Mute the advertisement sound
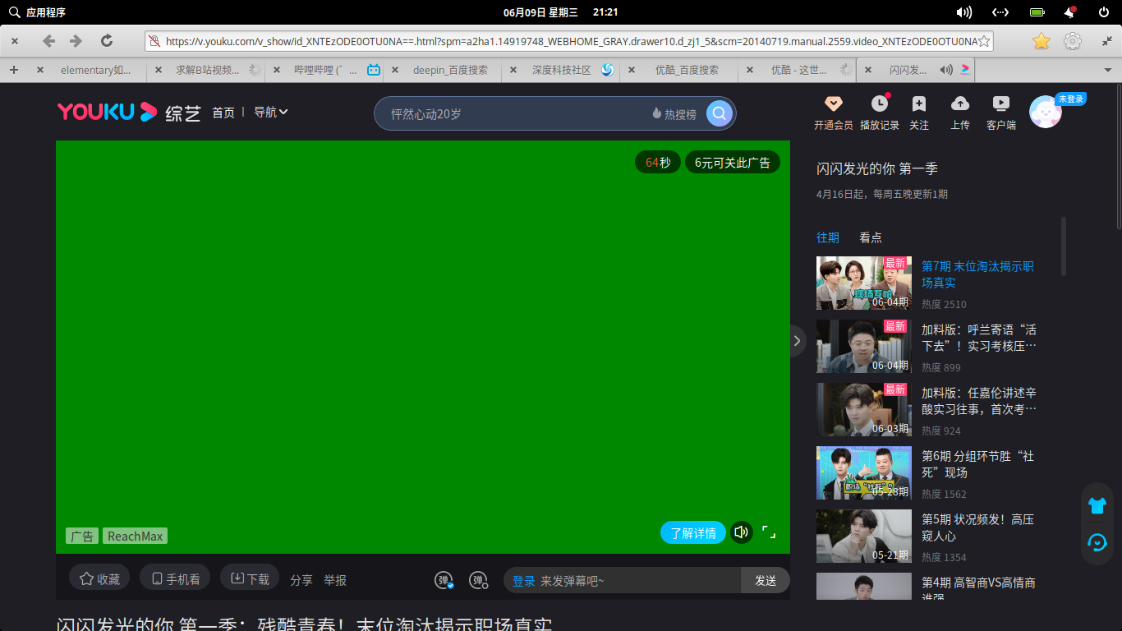 742,532
